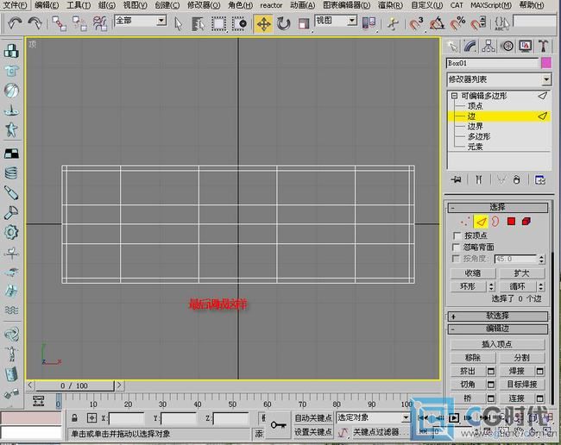Collapse the 编辑边 rollout

point(497,329)
